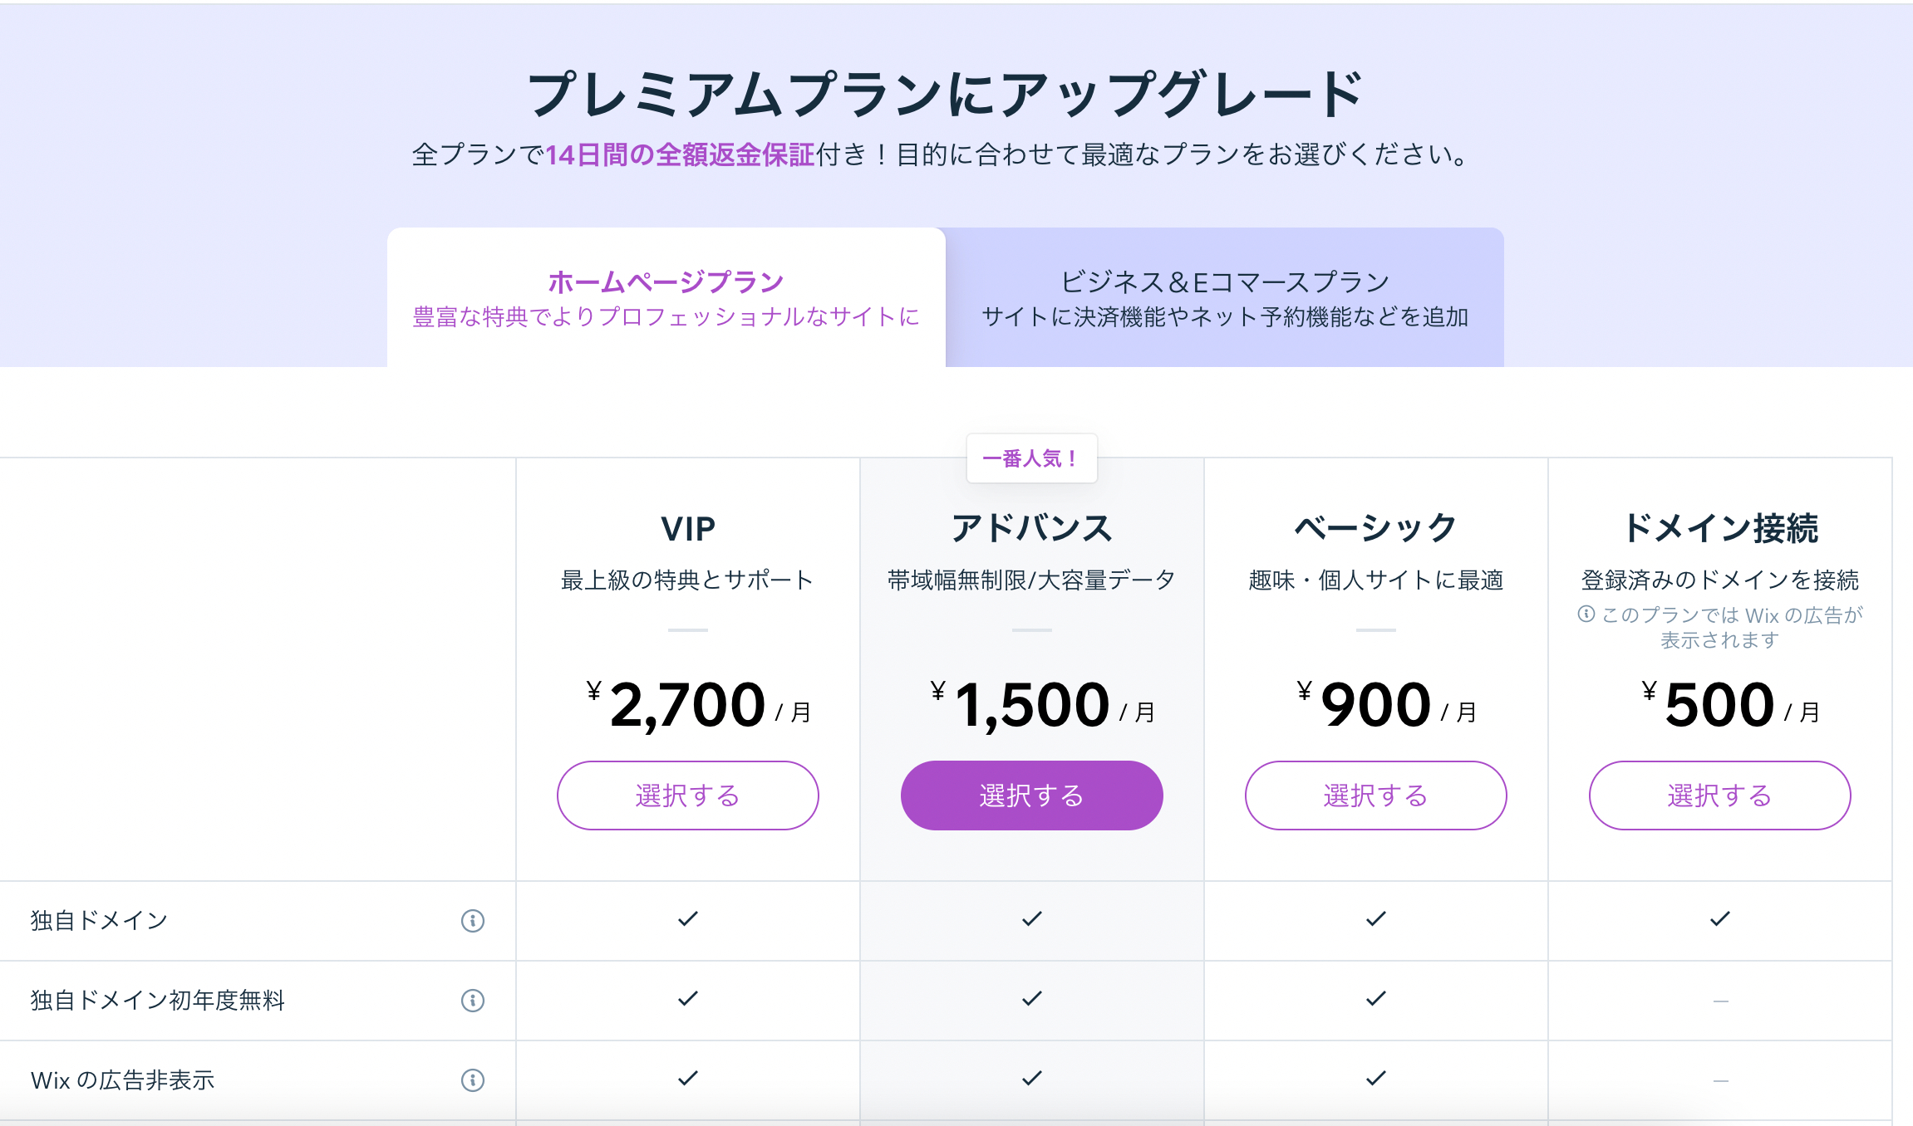Click the 一番人気！ badge
This screenshot has height=1126, width=1913.
pyautogui.click(x=1031, y=458)
